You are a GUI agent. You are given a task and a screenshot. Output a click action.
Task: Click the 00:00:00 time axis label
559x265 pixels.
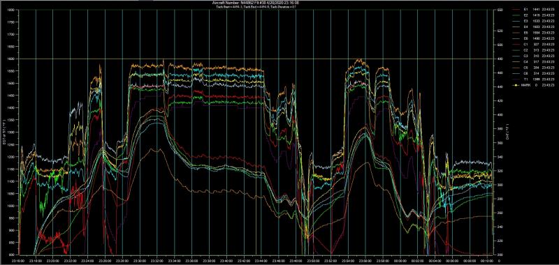pyautogui.click(x=400, y=261)
